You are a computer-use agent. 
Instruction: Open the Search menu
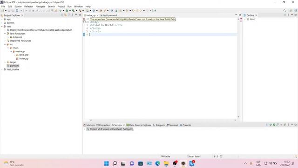[x=51, y=7]
